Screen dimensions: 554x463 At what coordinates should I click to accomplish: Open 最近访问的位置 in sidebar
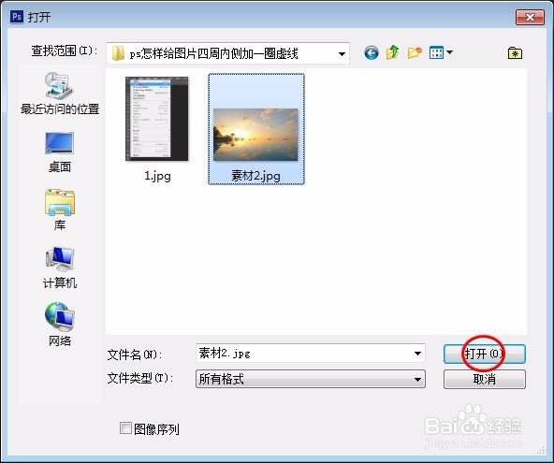pyautogui.click(x=60, y=94)
